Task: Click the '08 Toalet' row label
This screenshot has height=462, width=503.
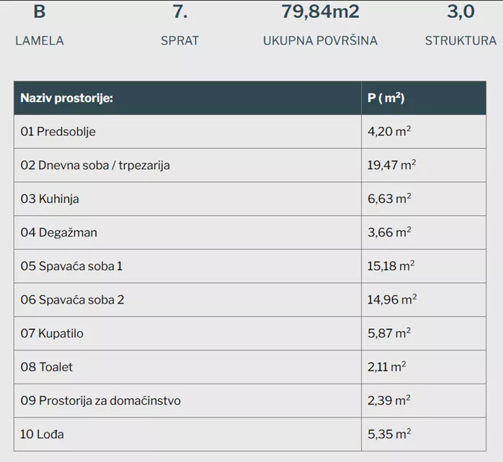Action: click(x=47, y=367)
